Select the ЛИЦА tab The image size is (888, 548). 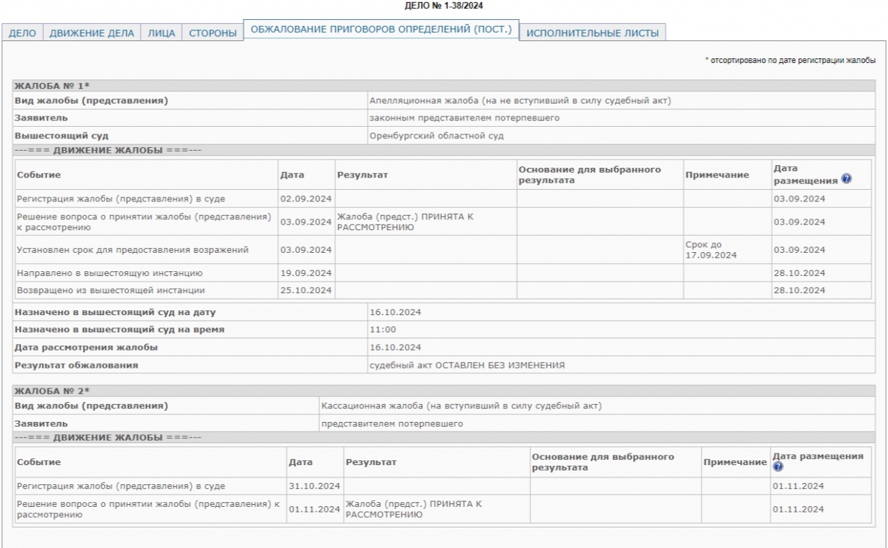tap(161, 33)
